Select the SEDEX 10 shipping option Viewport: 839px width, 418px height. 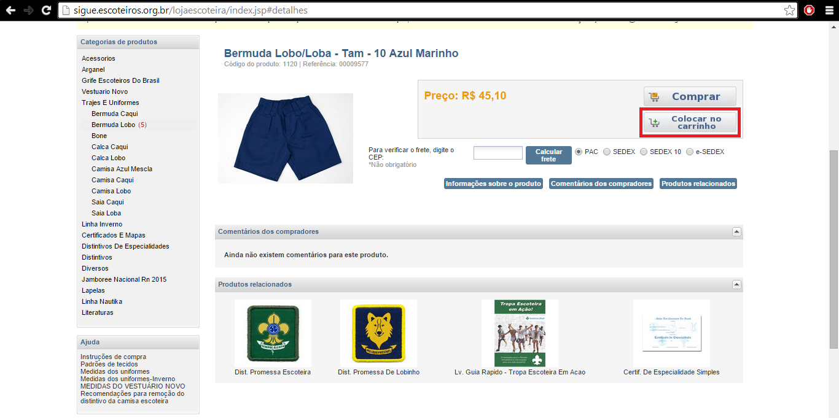(644, 152)
